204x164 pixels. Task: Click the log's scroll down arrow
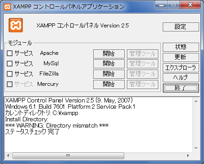pyautogui.click(x=196, y=148)
